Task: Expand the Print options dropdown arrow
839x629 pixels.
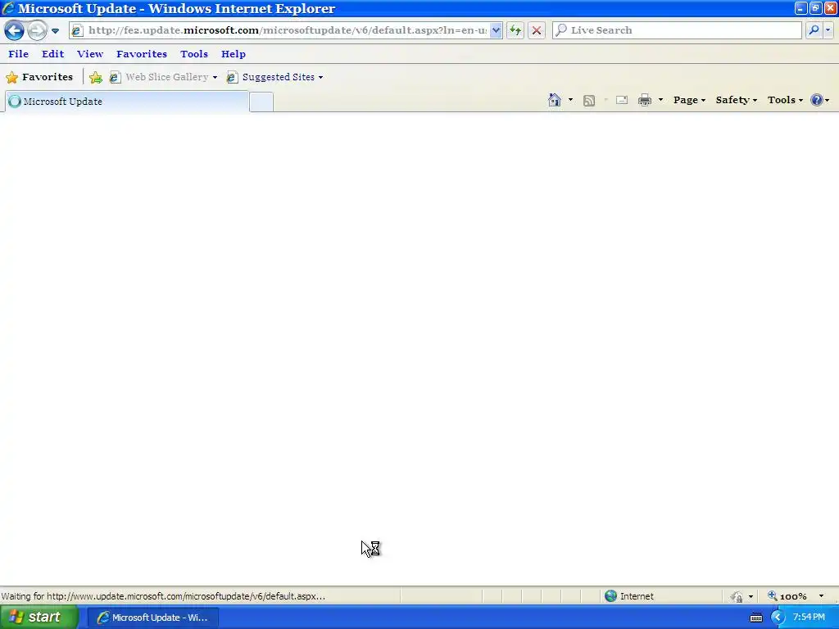Action: click(660, 100)
